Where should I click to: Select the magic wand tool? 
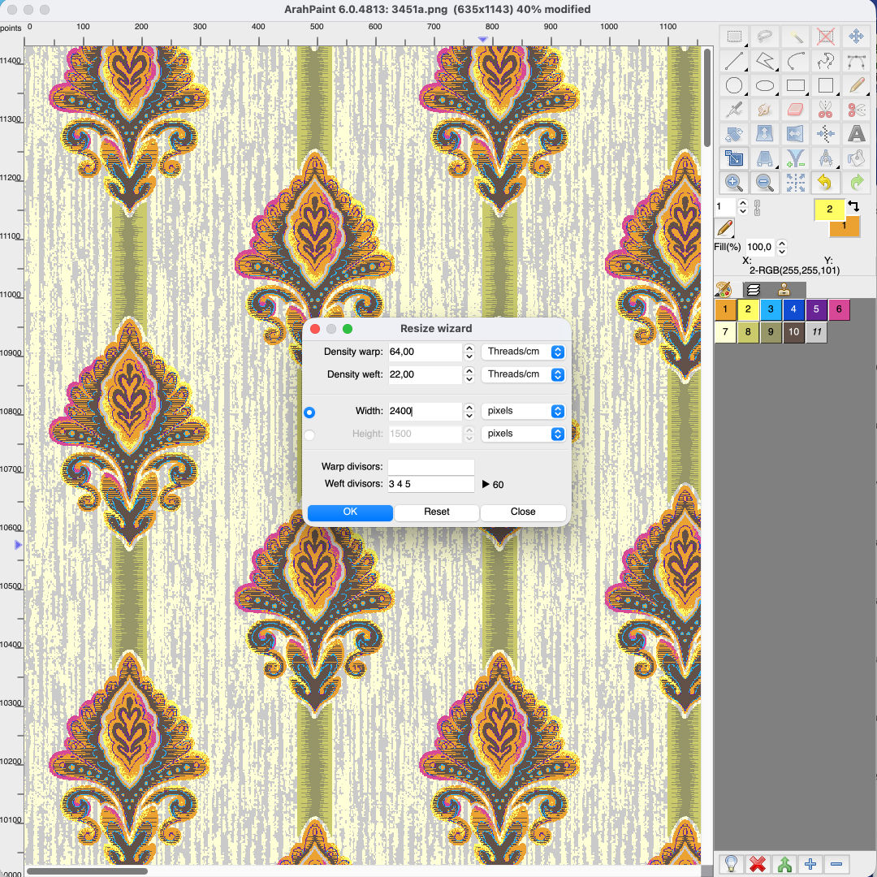[x=795, y=37]
